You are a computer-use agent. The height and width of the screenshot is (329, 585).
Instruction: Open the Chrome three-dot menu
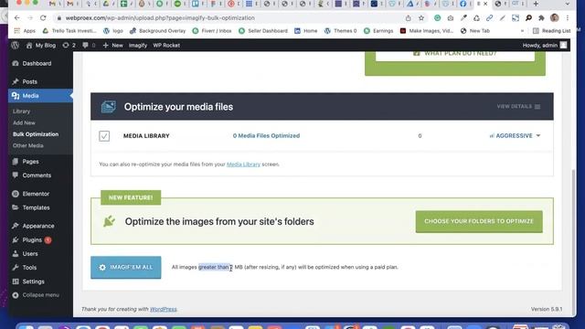568,18
